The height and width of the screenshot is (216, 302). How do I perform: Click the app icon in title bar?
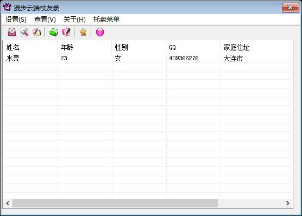7,7
